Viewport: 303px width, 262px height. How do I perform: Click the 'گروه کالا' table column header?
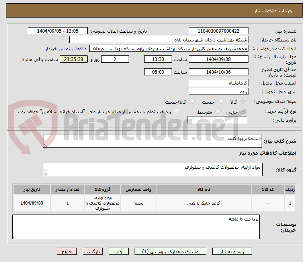(x=103, y=189)
